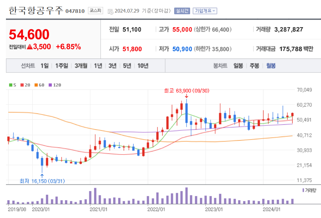Select the 주봉 candlestick chart
Viewport: 321px width, 218px height.
(254, 66)
